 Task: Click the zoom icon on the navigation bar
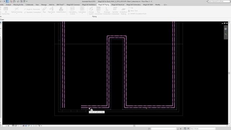click(226, 34)
